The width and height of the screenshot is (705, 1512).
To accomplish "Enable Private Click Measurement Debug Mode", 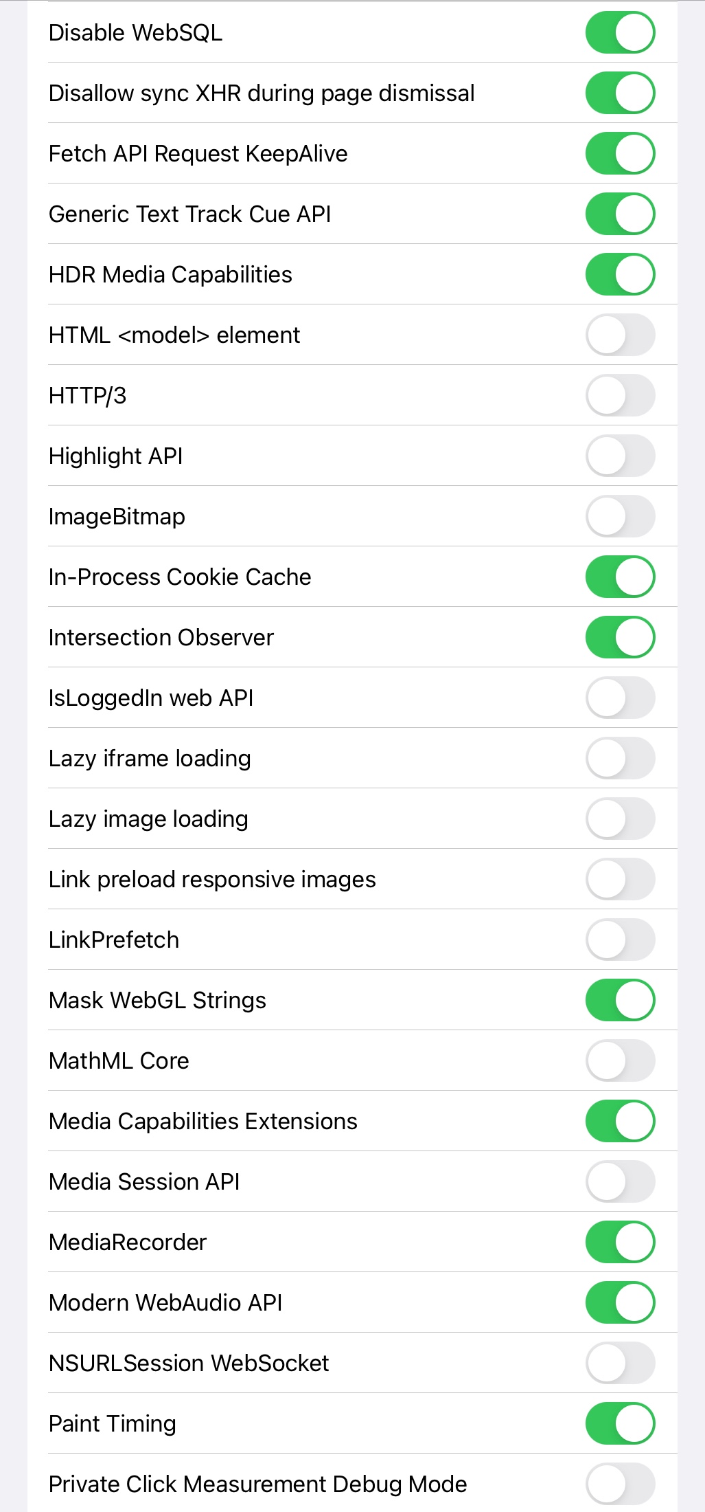I will [620, 1484].
